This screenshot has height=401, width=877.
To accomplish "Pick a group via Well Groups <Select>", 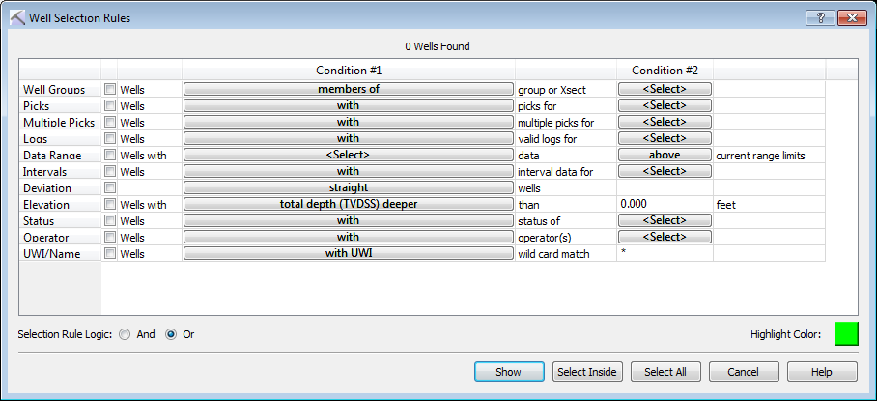I will pyautogui.click(x=665, y=89).
